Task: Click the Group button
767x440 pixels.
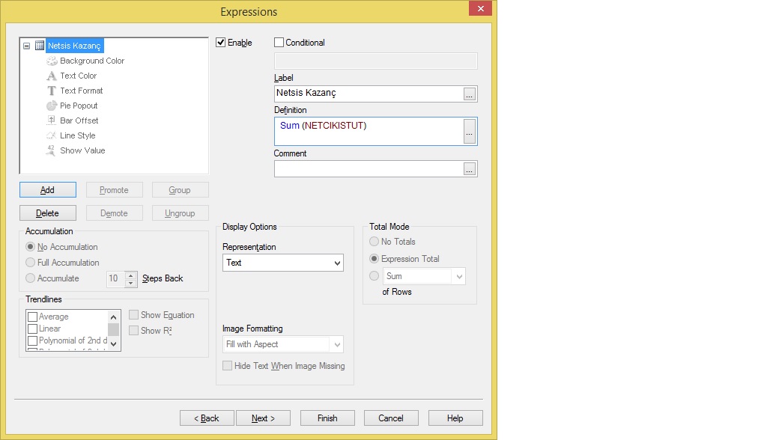Action: pos(180,189)
